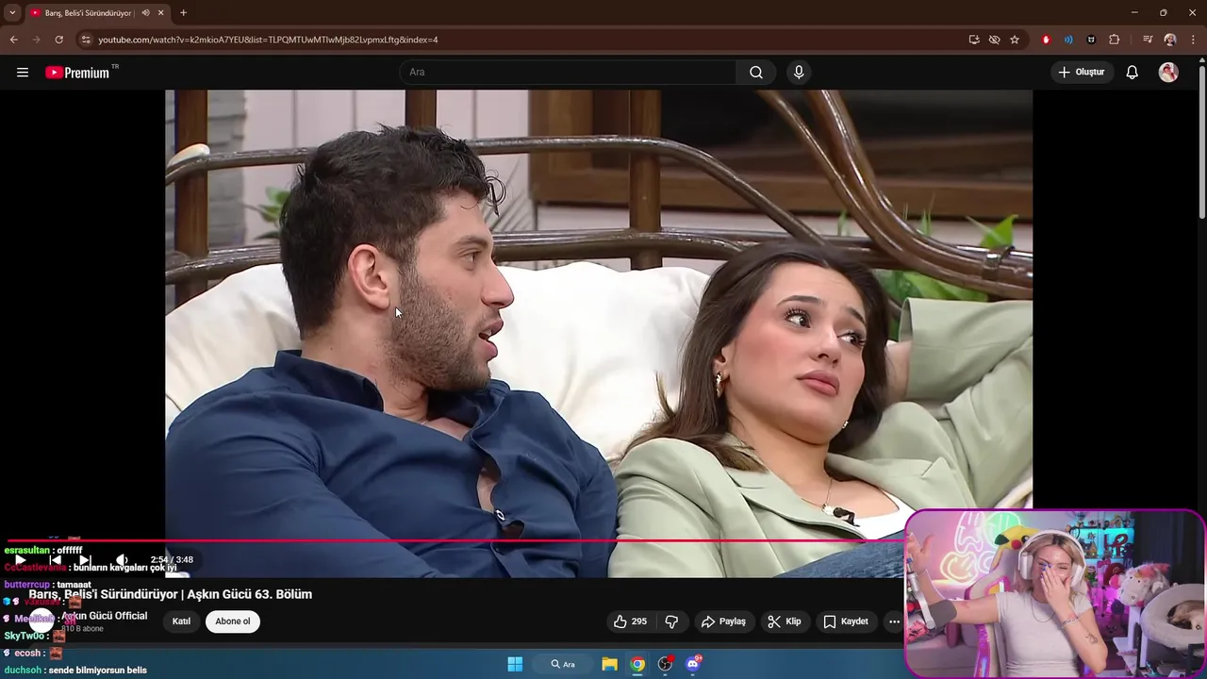Open media controls playlist icon

(x=1147, y=40)
